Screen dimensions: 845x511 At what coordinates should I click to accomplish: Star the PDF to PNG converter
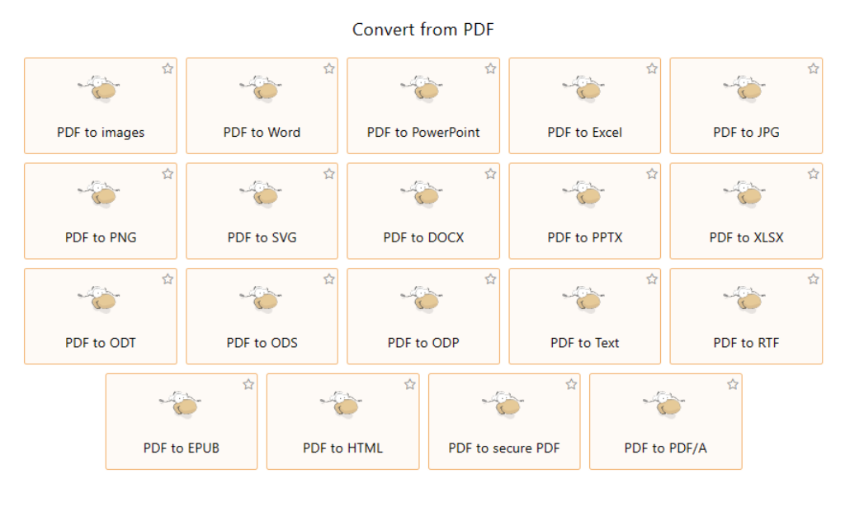tap(168, 174)
